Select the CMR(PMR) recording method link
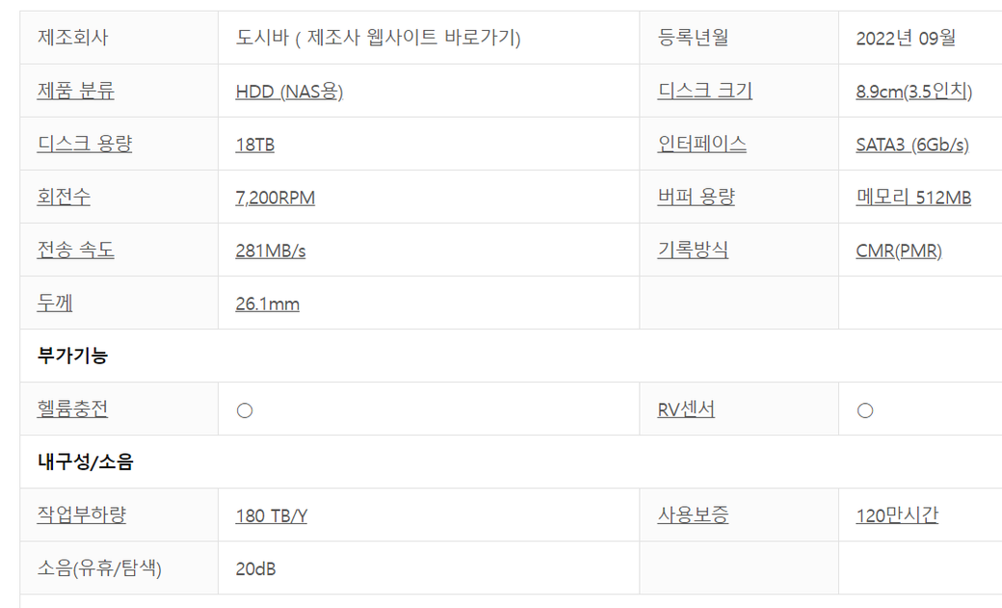The image size is (1002, 608). [x=898, y=251]
